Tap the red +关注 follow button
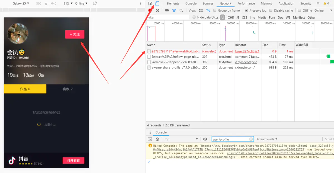 coord(75,35)
